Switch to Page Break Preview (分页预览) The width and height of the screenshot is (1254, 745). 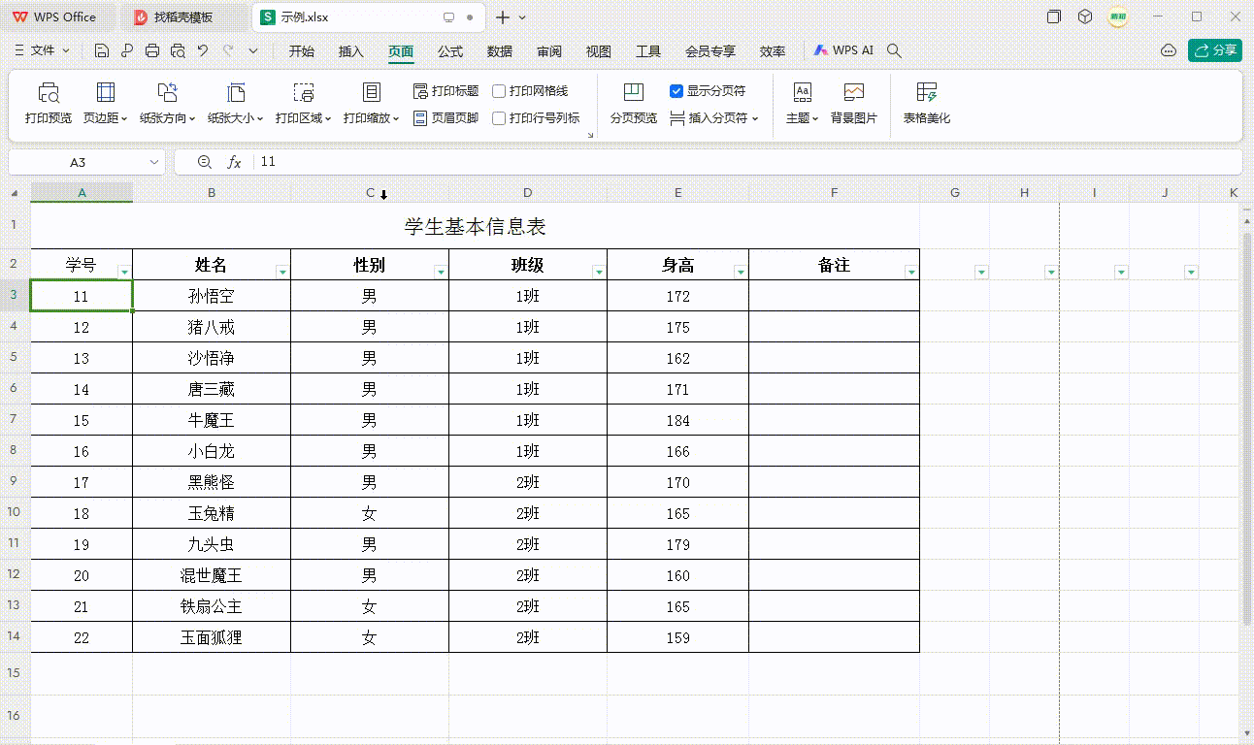tap(633, 104)
